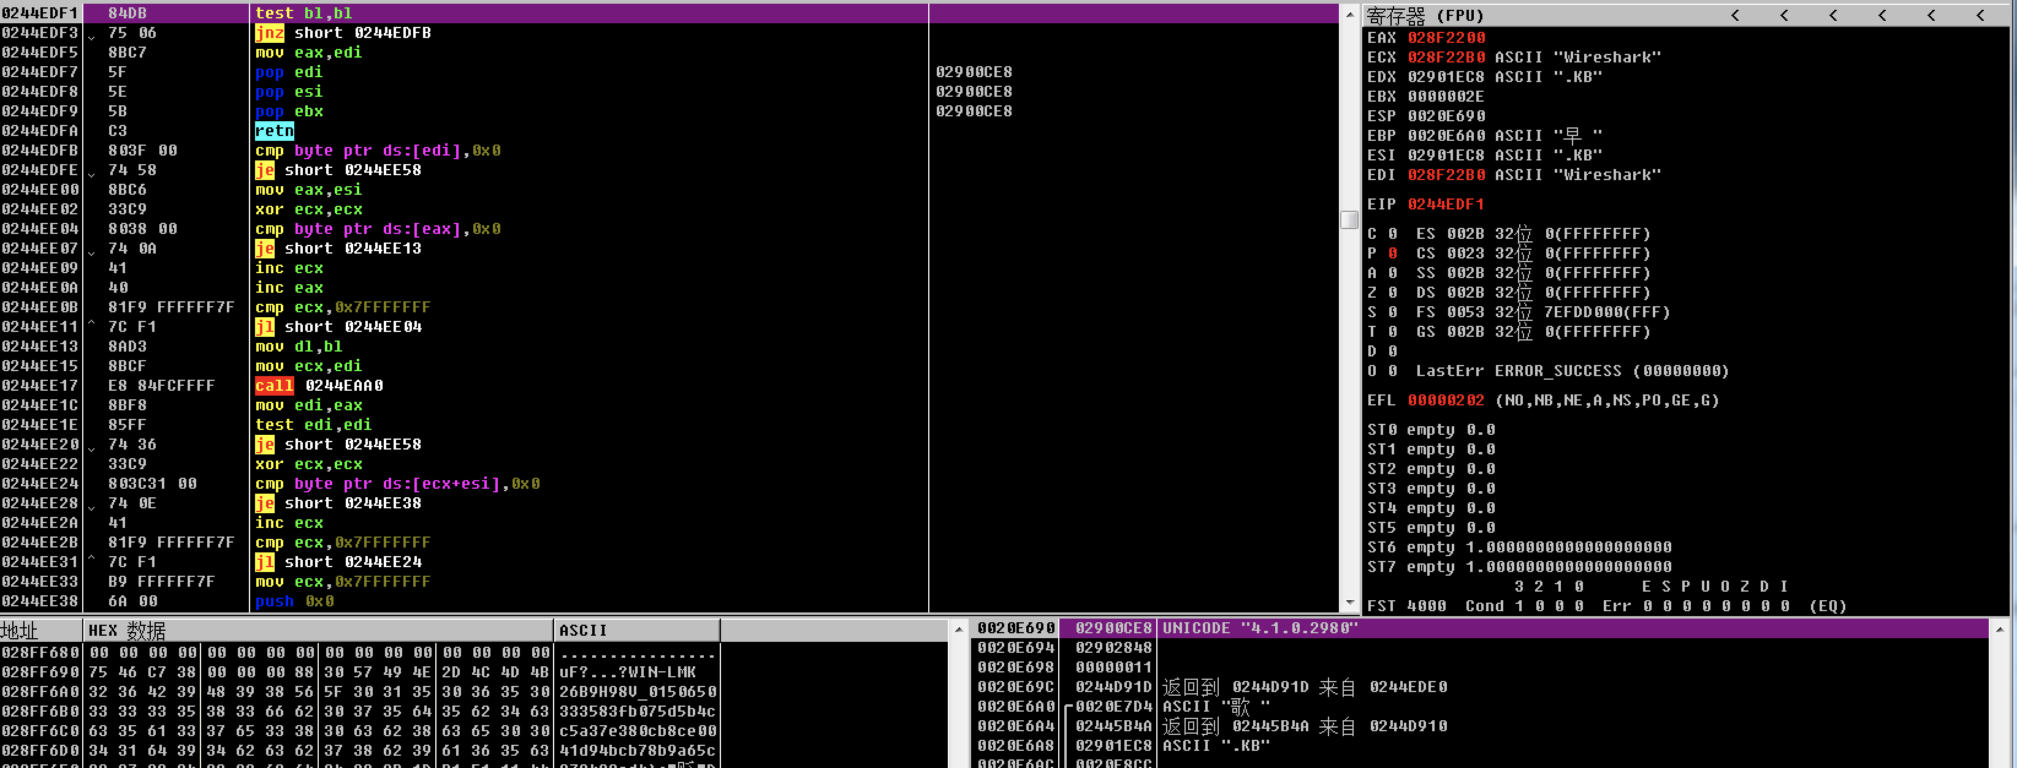2017x768 pixels.
Task: Toggle the red P flag value
Action: pos(1392,254)
